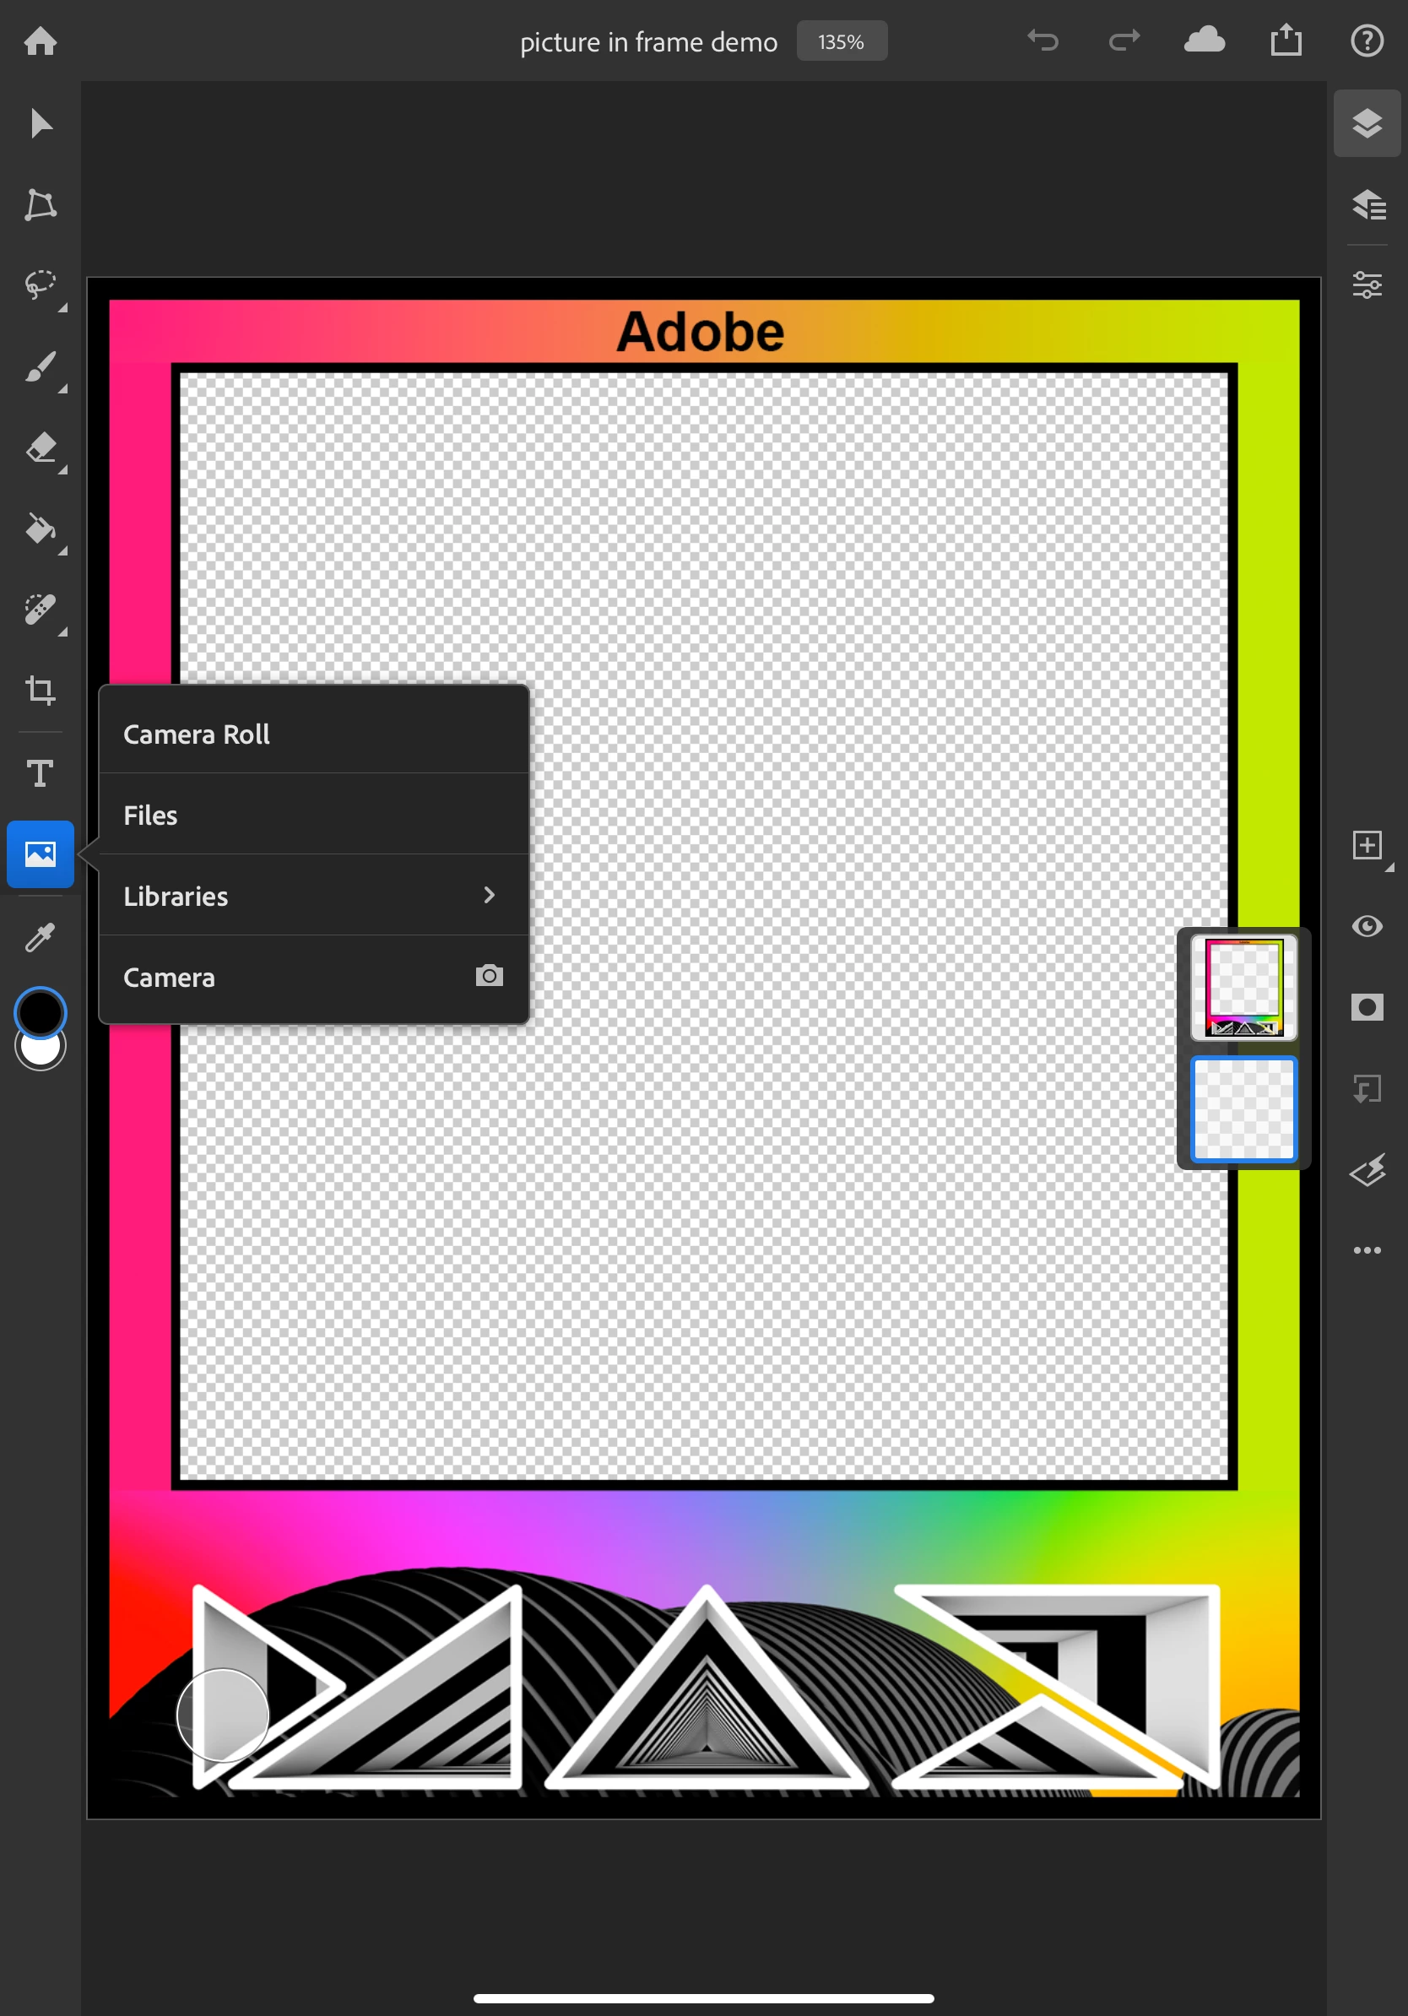This screenshot has height=2016, width=1408.
Task: Expand the Eraser tool options corner arrow
Action: coord(62,469)
